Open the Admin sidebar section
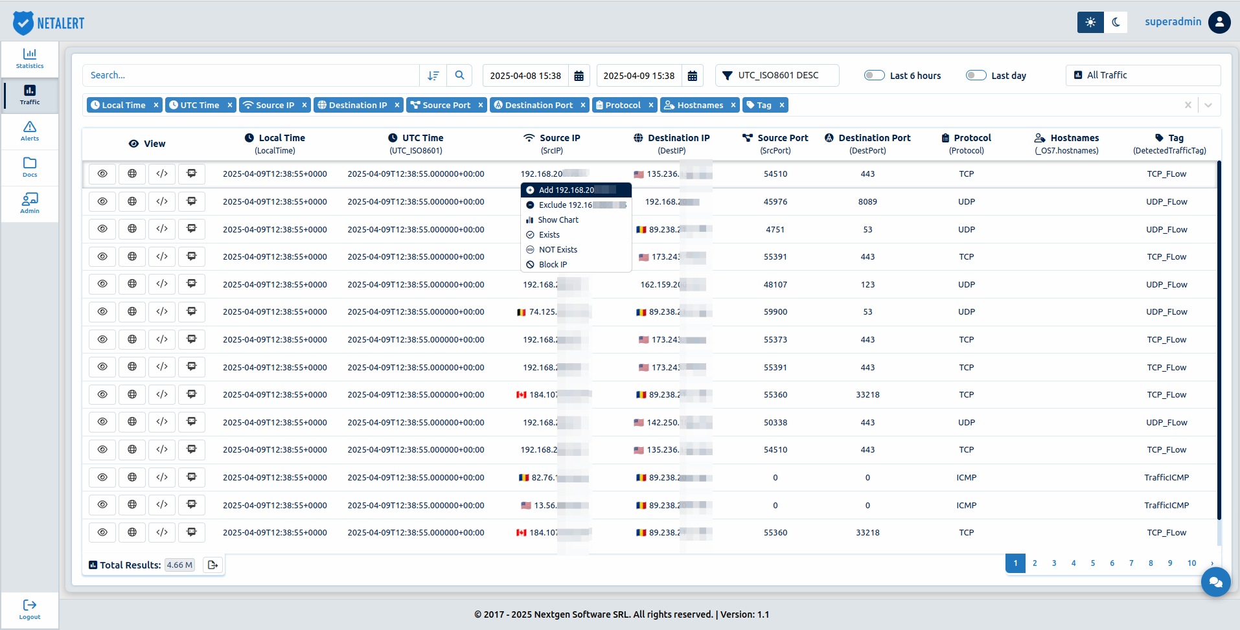 (x=30, y=203)
